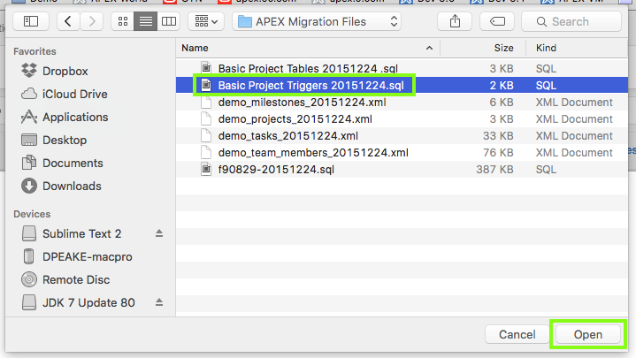636x358 pixels.
Task: Click the SQL file icon of f90829-20151224.sql
Action: pyautogui.click(x=206, y=169)
